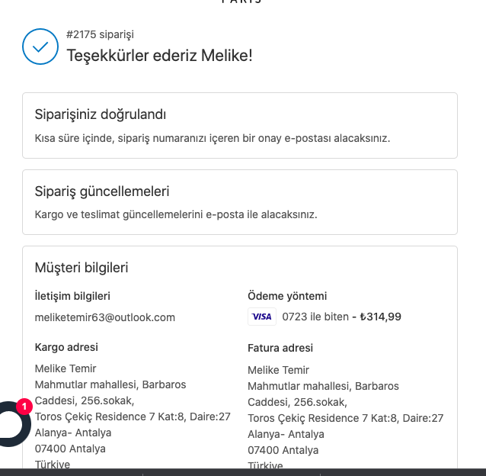
Task: Click the ₺314,99 payment amount
Action: pos(380,317)
